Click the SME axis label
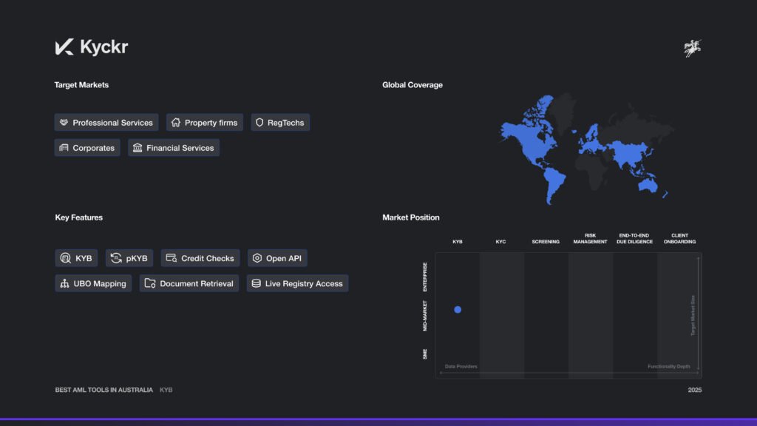757x426 pixels. coord(425,354)
